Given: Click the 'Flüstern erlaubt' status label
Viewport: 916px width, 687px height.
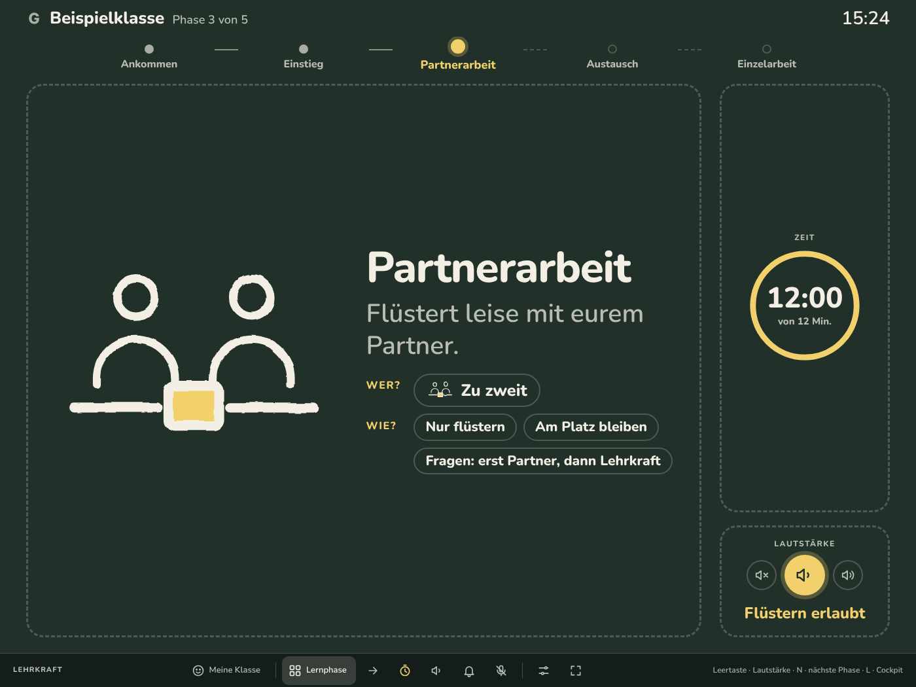Looking at the screenshot, I should tap(805, 613).
